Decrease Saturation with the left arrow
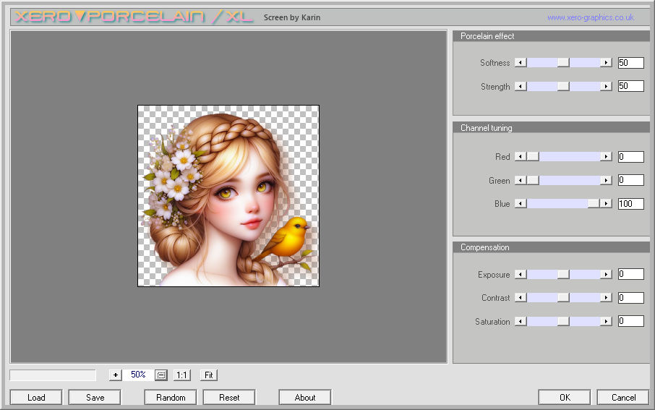Viewport: 655px width, 410px height. point(520,322)
